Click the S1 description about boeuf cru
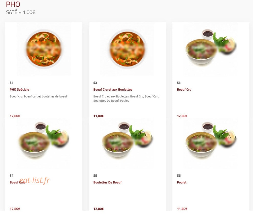This screenshot has width=253, height=214. coord(38,96)
